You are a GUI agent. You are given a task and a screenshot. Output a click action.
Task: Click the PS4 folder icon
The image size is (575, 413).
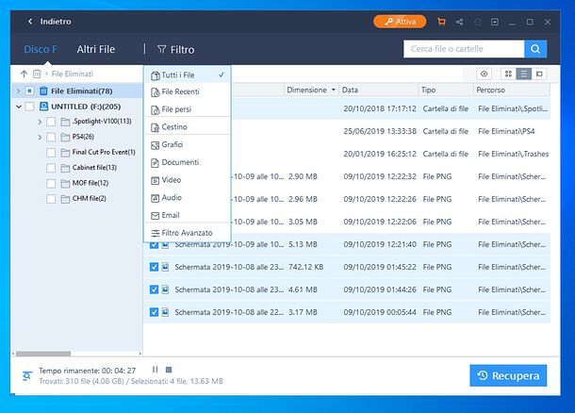(x=65, y=137)
